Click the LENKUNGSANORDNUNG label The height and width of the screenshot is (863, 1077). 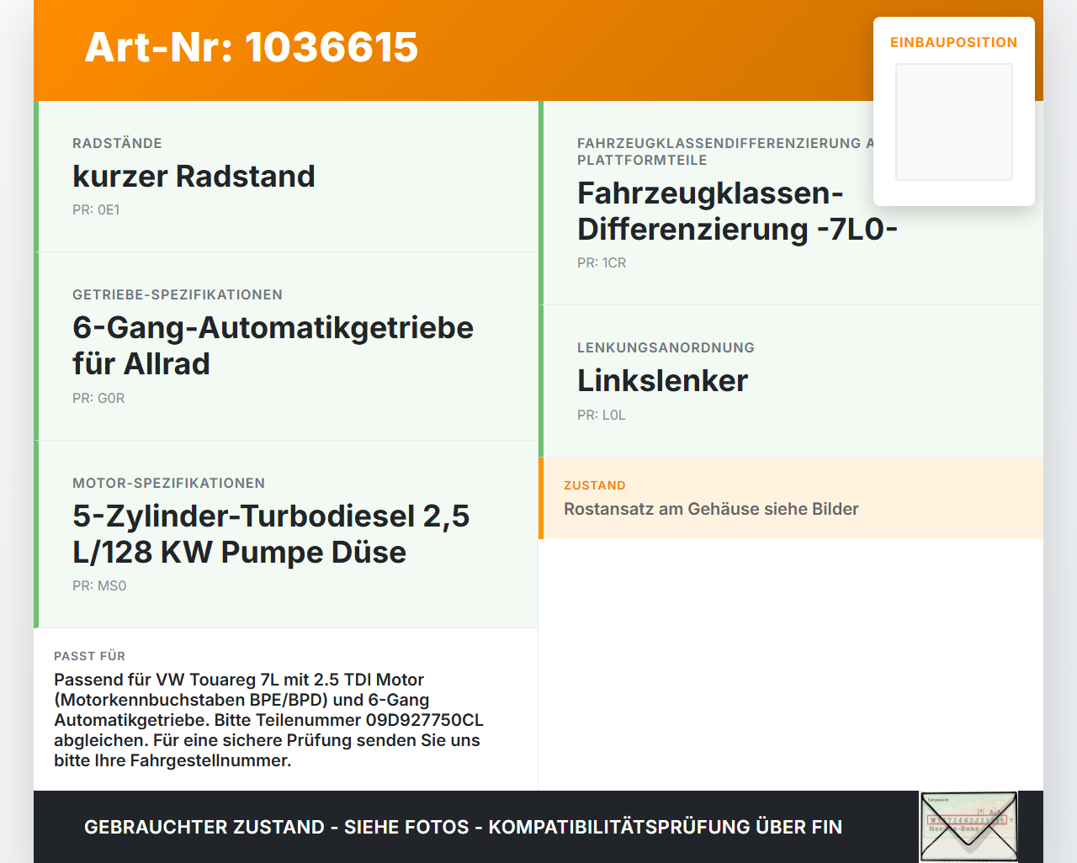[666, 347]
